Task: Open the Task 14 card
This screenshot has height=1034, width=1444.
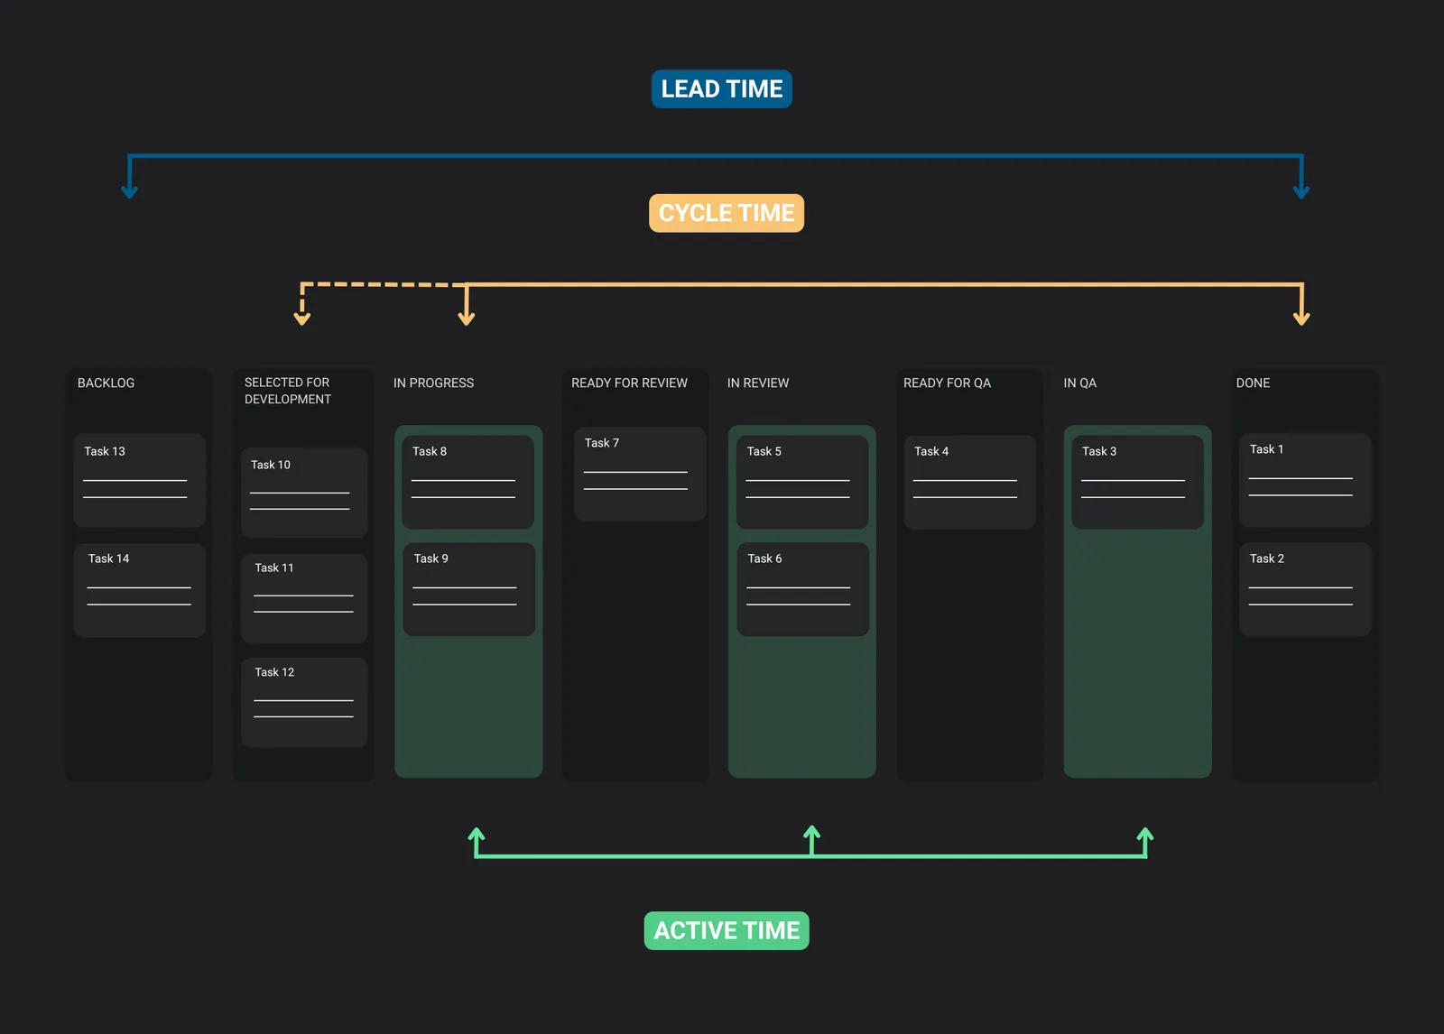Action: pos(140,590)
